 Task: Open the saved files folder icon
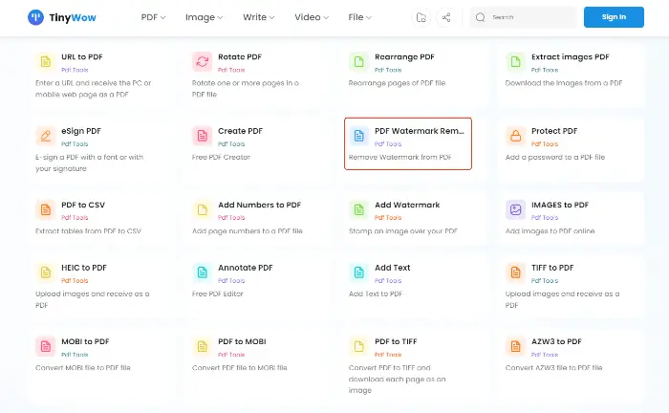coord(421,17)
